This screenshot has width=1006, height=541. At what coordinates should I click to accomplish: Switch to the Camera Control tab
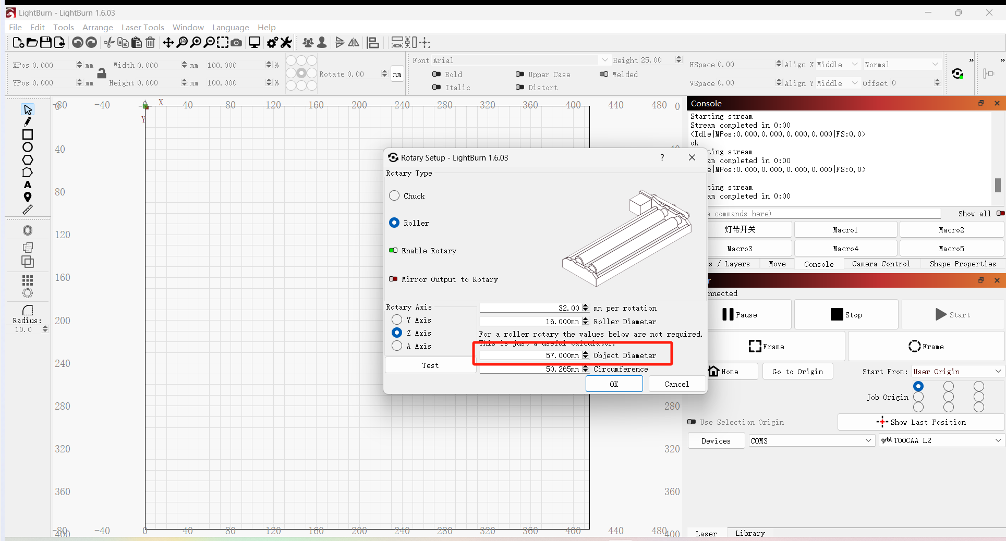[881, 264]
